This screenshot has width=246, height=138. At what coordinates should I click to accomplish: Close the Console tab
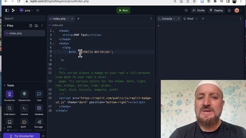[x=178, y=19]
